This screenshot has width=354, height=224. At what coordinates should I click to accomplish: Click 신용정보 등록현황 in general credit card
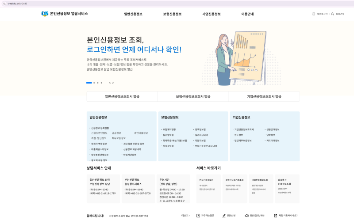pyautogui.click(x=100, y=128)
